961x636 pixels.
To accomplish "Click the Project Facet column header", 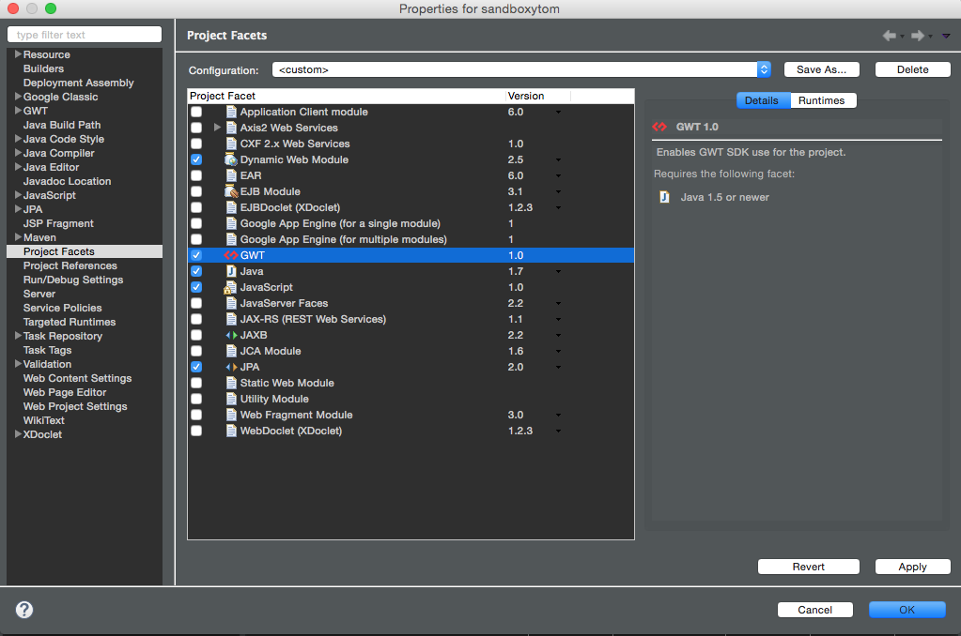I will pyautogui.click(x=347, y=96).
